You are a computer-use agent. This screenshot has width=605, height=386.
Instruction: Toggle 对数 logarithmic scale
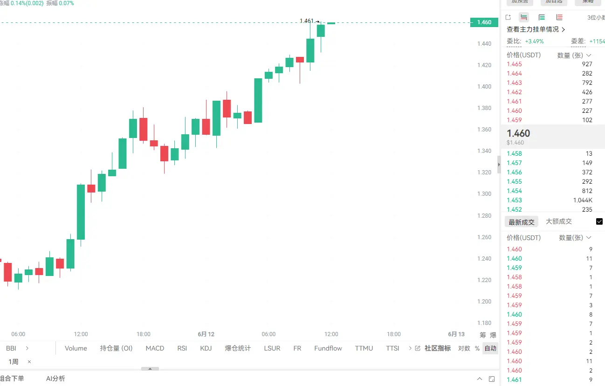(x=464, y=348)
